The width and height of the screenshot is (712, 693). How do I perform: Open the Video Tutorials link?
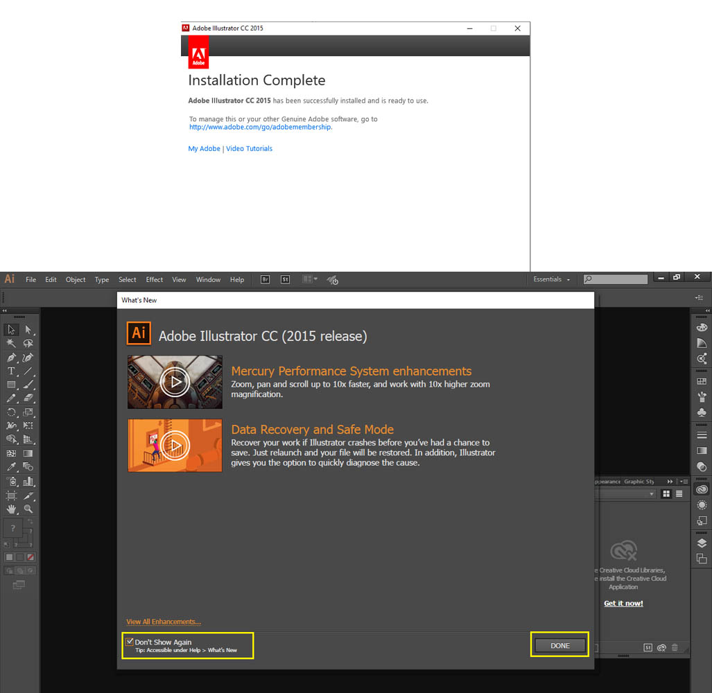[250, 148]
